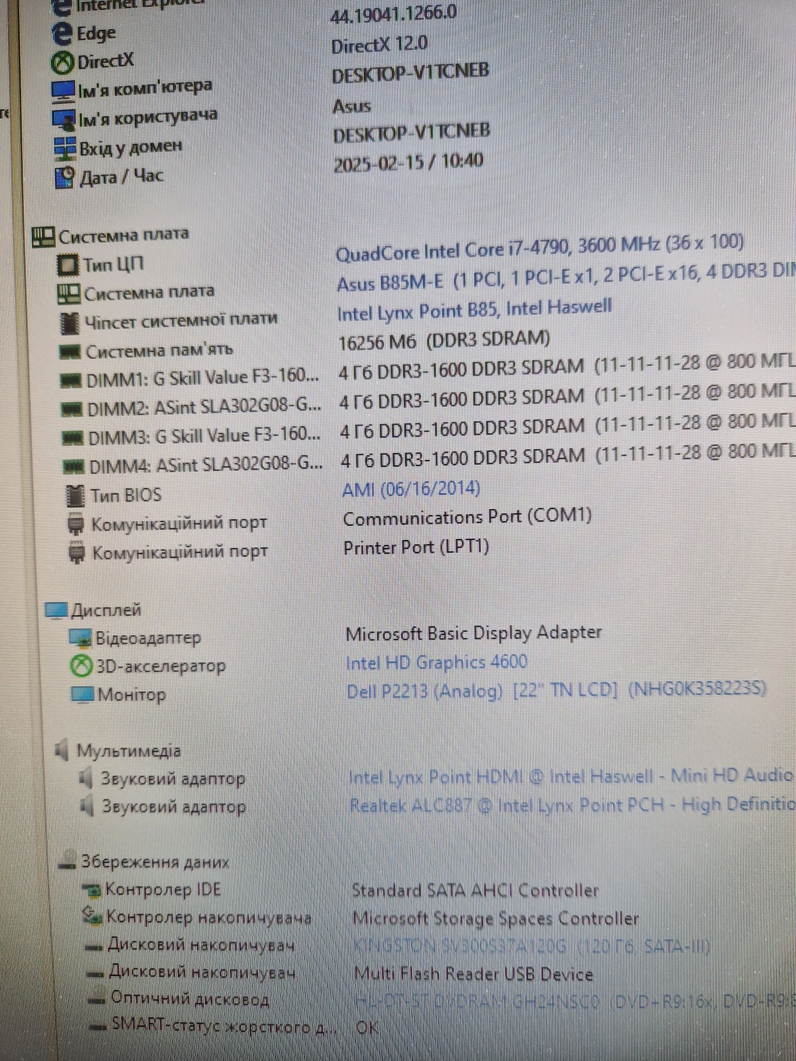Click Multi Flash Reader USB Device value
Image resolution: width=796 pixels, height=1061 pixels.
(x=473, y=974)
